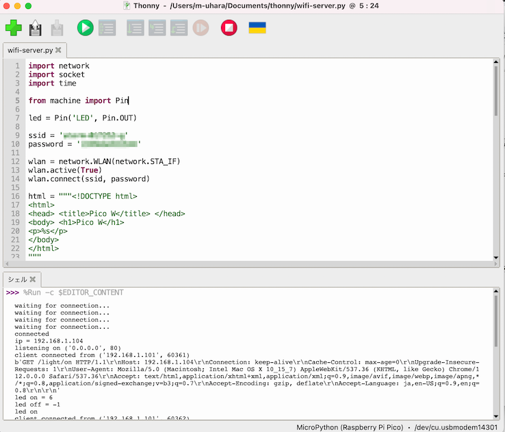505x432 pixels.
Task: Click the shell '>>>' prompt
Action: point(12,293)
